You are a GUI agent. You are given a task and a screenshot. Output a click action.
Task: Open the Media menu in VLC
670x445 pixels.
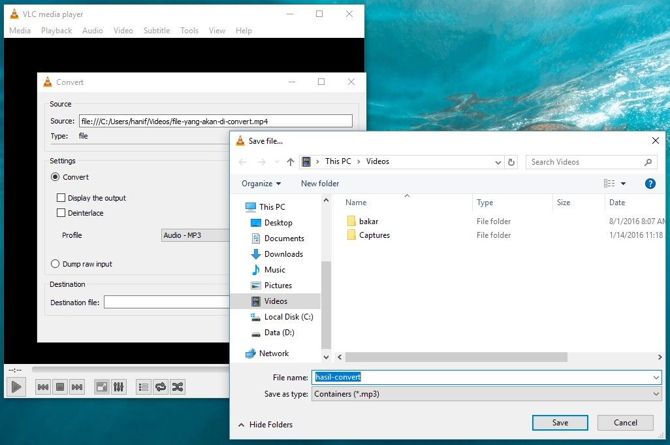pyautogui.click(x=20, y=31)
